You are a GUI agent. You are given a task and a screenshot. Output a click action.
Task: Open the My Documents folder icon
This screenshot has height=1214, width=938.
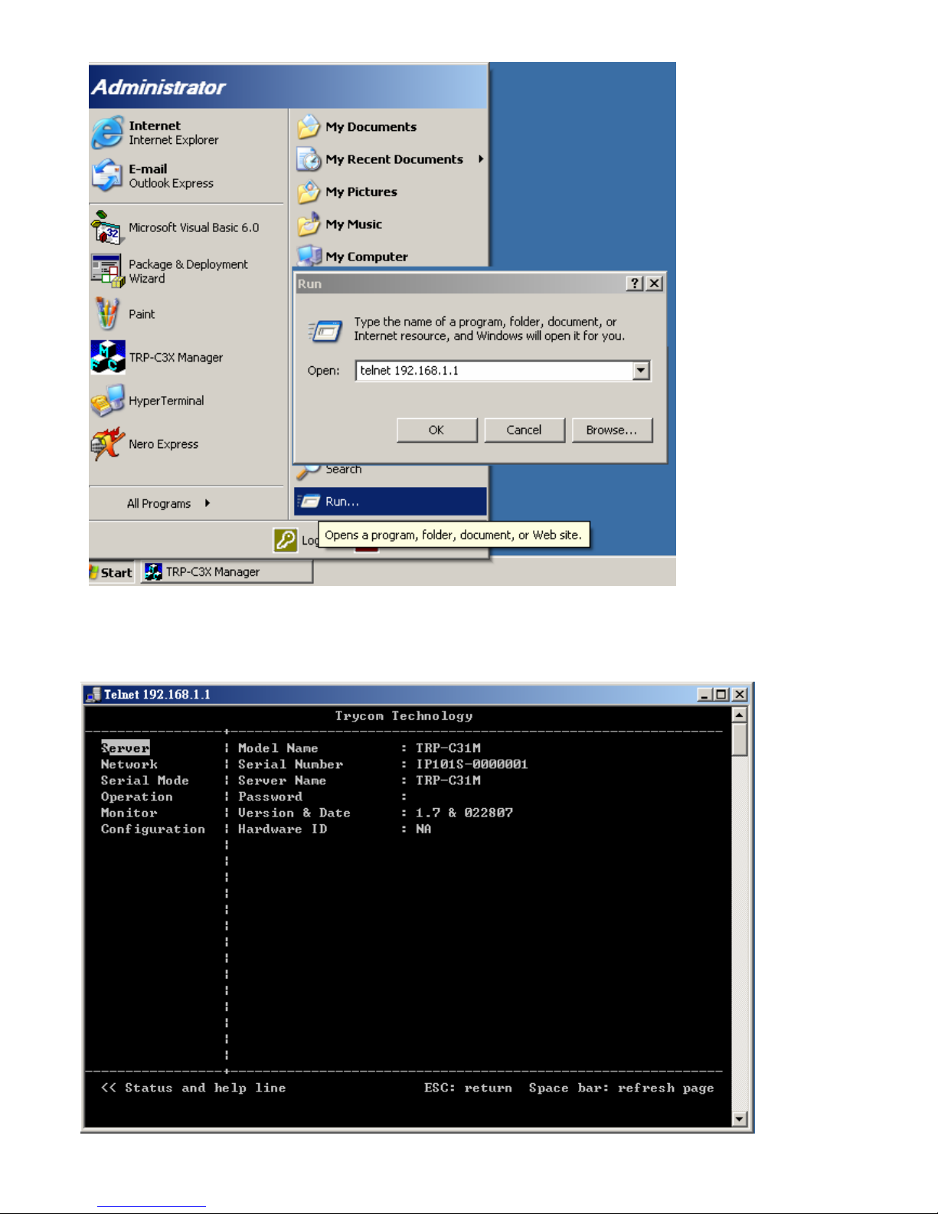click(309, 126)
